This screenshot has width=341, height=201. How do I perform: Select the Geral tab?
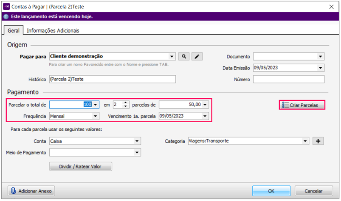pos(14,30)
